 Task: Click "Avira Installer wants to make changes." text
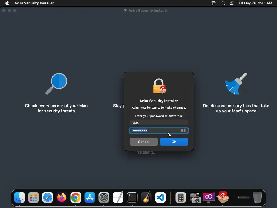tap(159, 108)
